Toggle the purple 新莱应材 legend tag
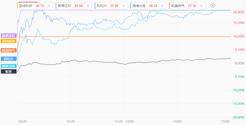Image resolution: width=246 pixels, height=125 pixels. [9, 36]
